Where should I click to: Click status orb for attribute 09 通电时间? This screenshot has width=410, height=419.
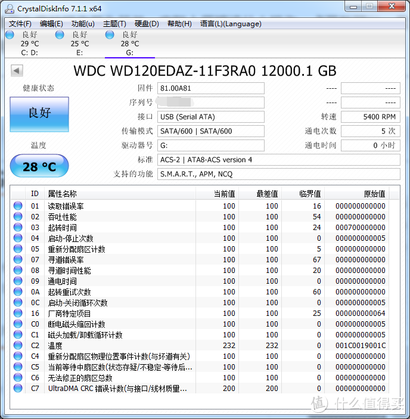click(18, 281)
